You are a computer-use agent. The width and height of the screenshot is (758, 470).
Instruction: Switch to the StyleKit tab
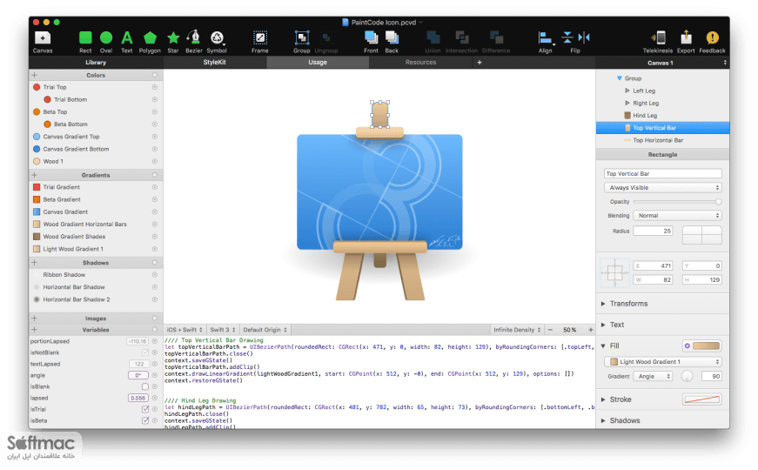(x=215, y=63)
